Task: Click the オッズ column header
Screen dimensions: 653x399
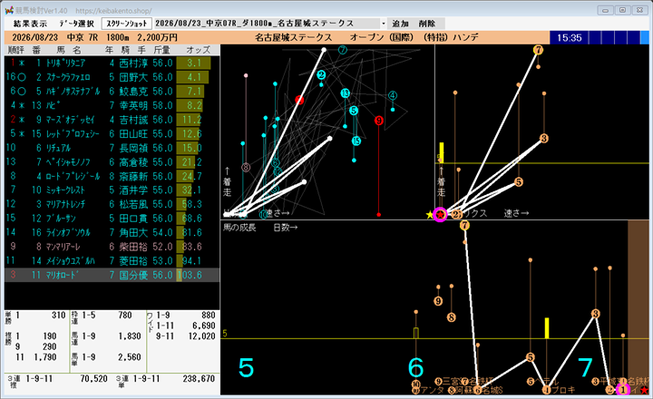Action: click(199, 50)
